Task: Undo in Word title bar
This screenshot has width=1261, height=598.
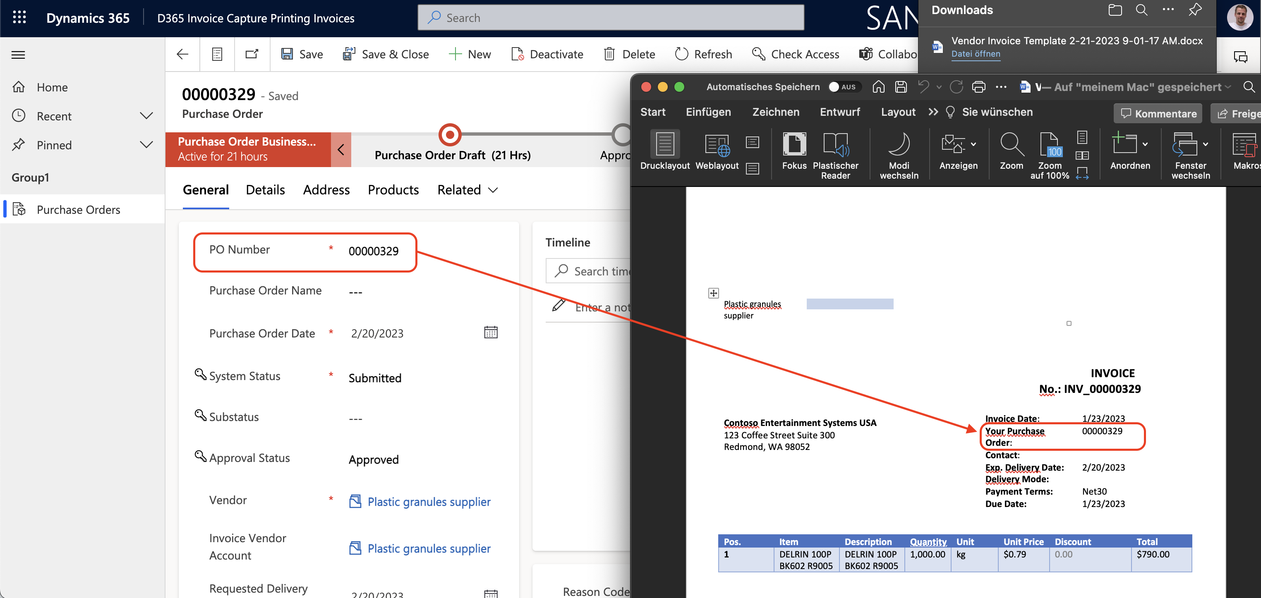Action: 924,86
